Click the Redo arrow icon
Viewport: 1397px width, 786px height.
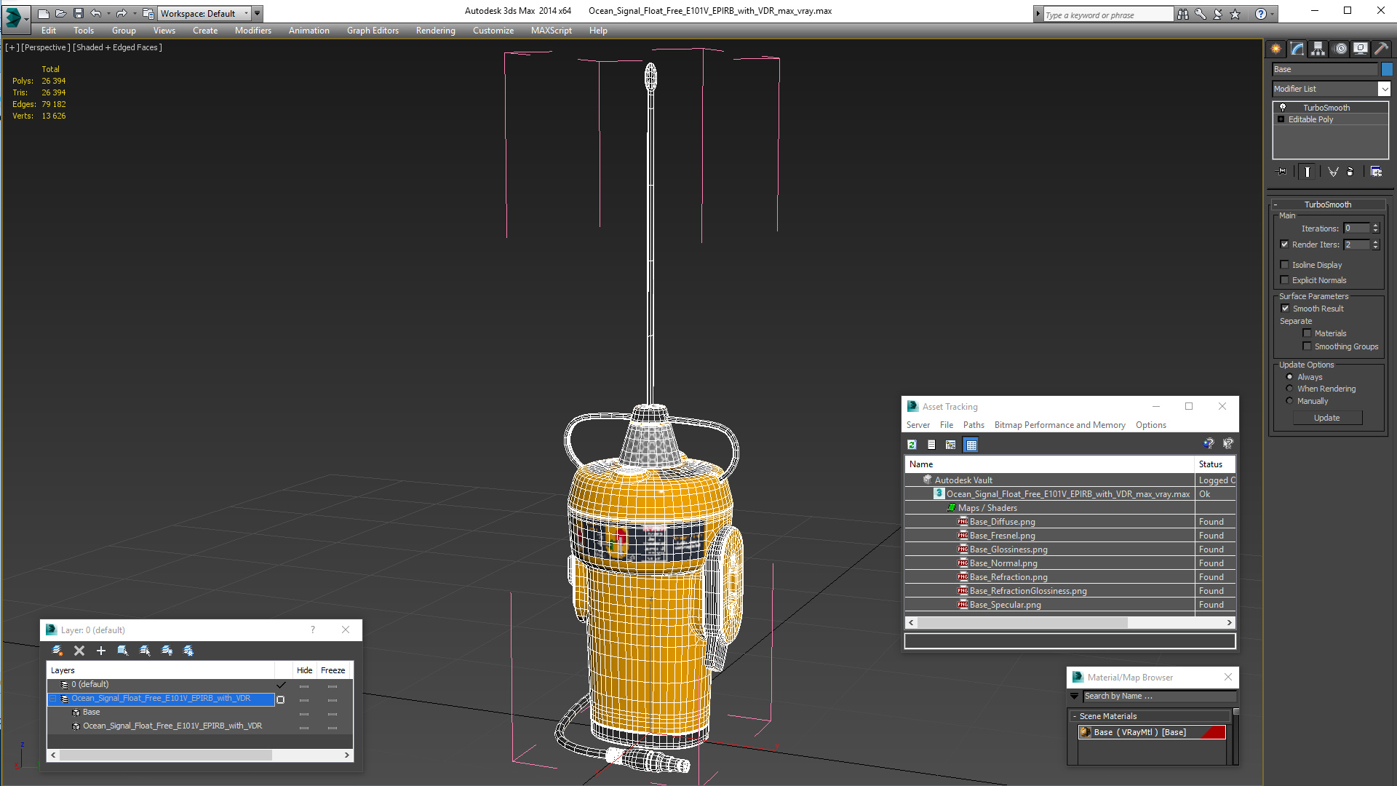pyautogui.click(x=122, y=13)
